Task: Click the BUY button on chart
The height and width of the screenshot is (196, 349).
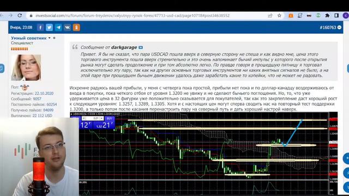Action: point(109,119)
